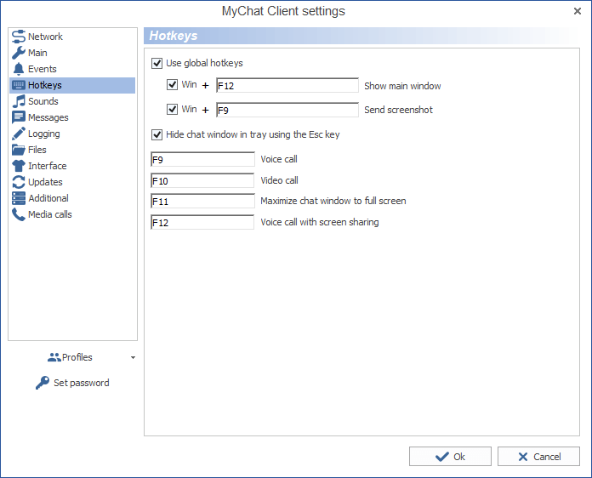Viewport: 592px width, 478px height.
Task: Click the Network icon in sidebar
Action: click(x=19, y=37)
